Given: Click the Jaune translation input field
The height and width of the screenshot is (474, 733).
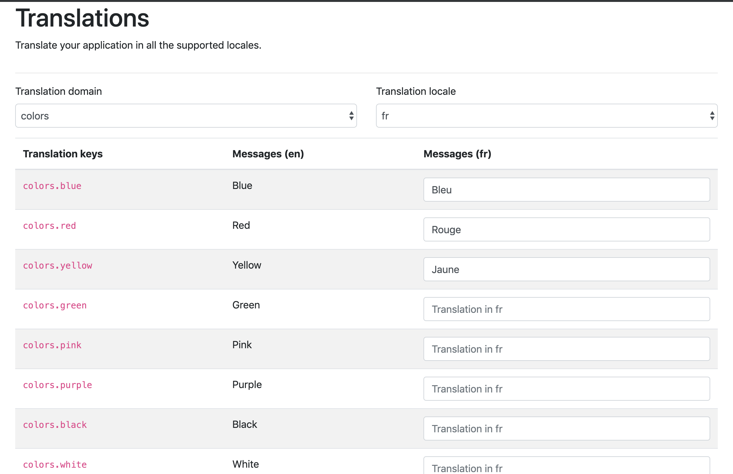Looking at the screenshot, I should (x=567, y=269).
